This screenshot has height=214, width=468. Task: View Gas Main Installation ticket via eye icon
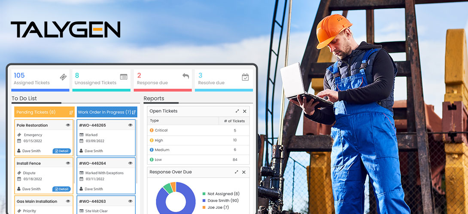(68, 201)
